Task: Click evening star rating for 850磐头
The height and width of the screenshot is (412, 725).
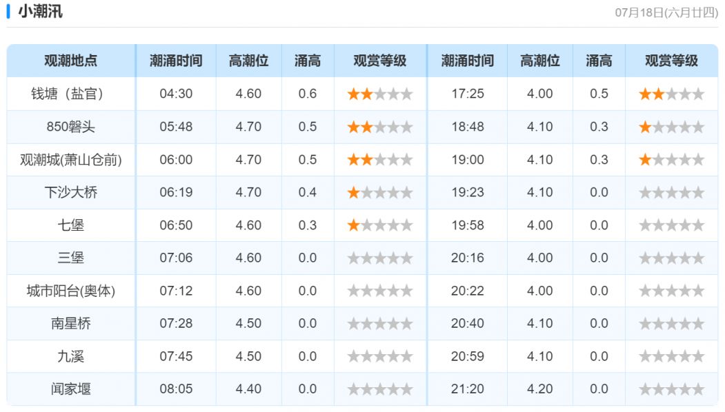Action: click(x=671, y=127)
